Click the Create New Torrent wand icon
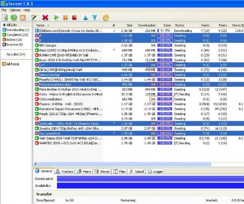 [34, 18]
